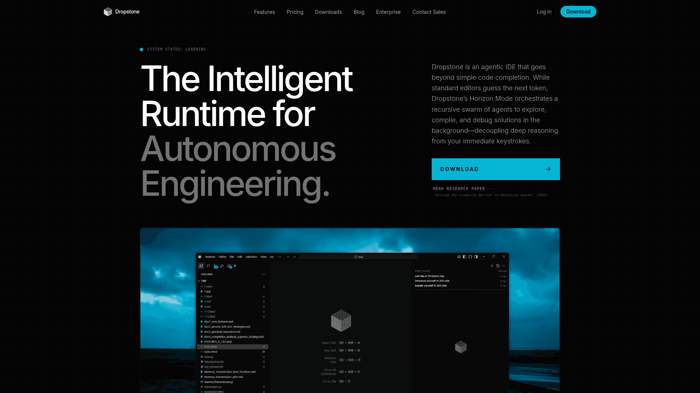Collapse the TMP folder in Explorer
This screenshot has height=393, width=700.
[199, 281]
